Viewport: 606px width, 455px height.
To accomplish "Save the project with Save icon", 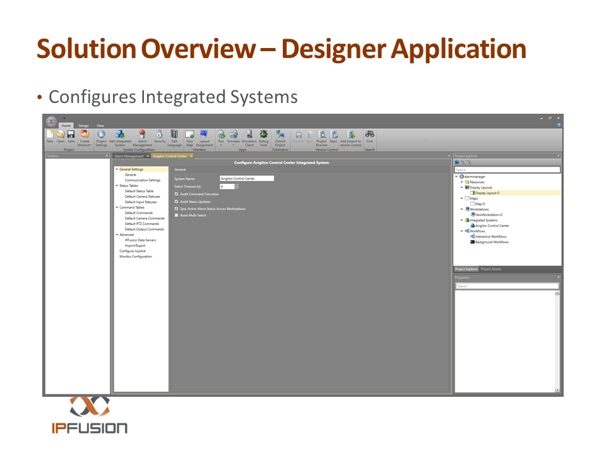I will 71,134.
